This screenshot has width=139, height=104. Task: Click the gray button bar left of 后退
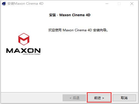tap(32, 98)
